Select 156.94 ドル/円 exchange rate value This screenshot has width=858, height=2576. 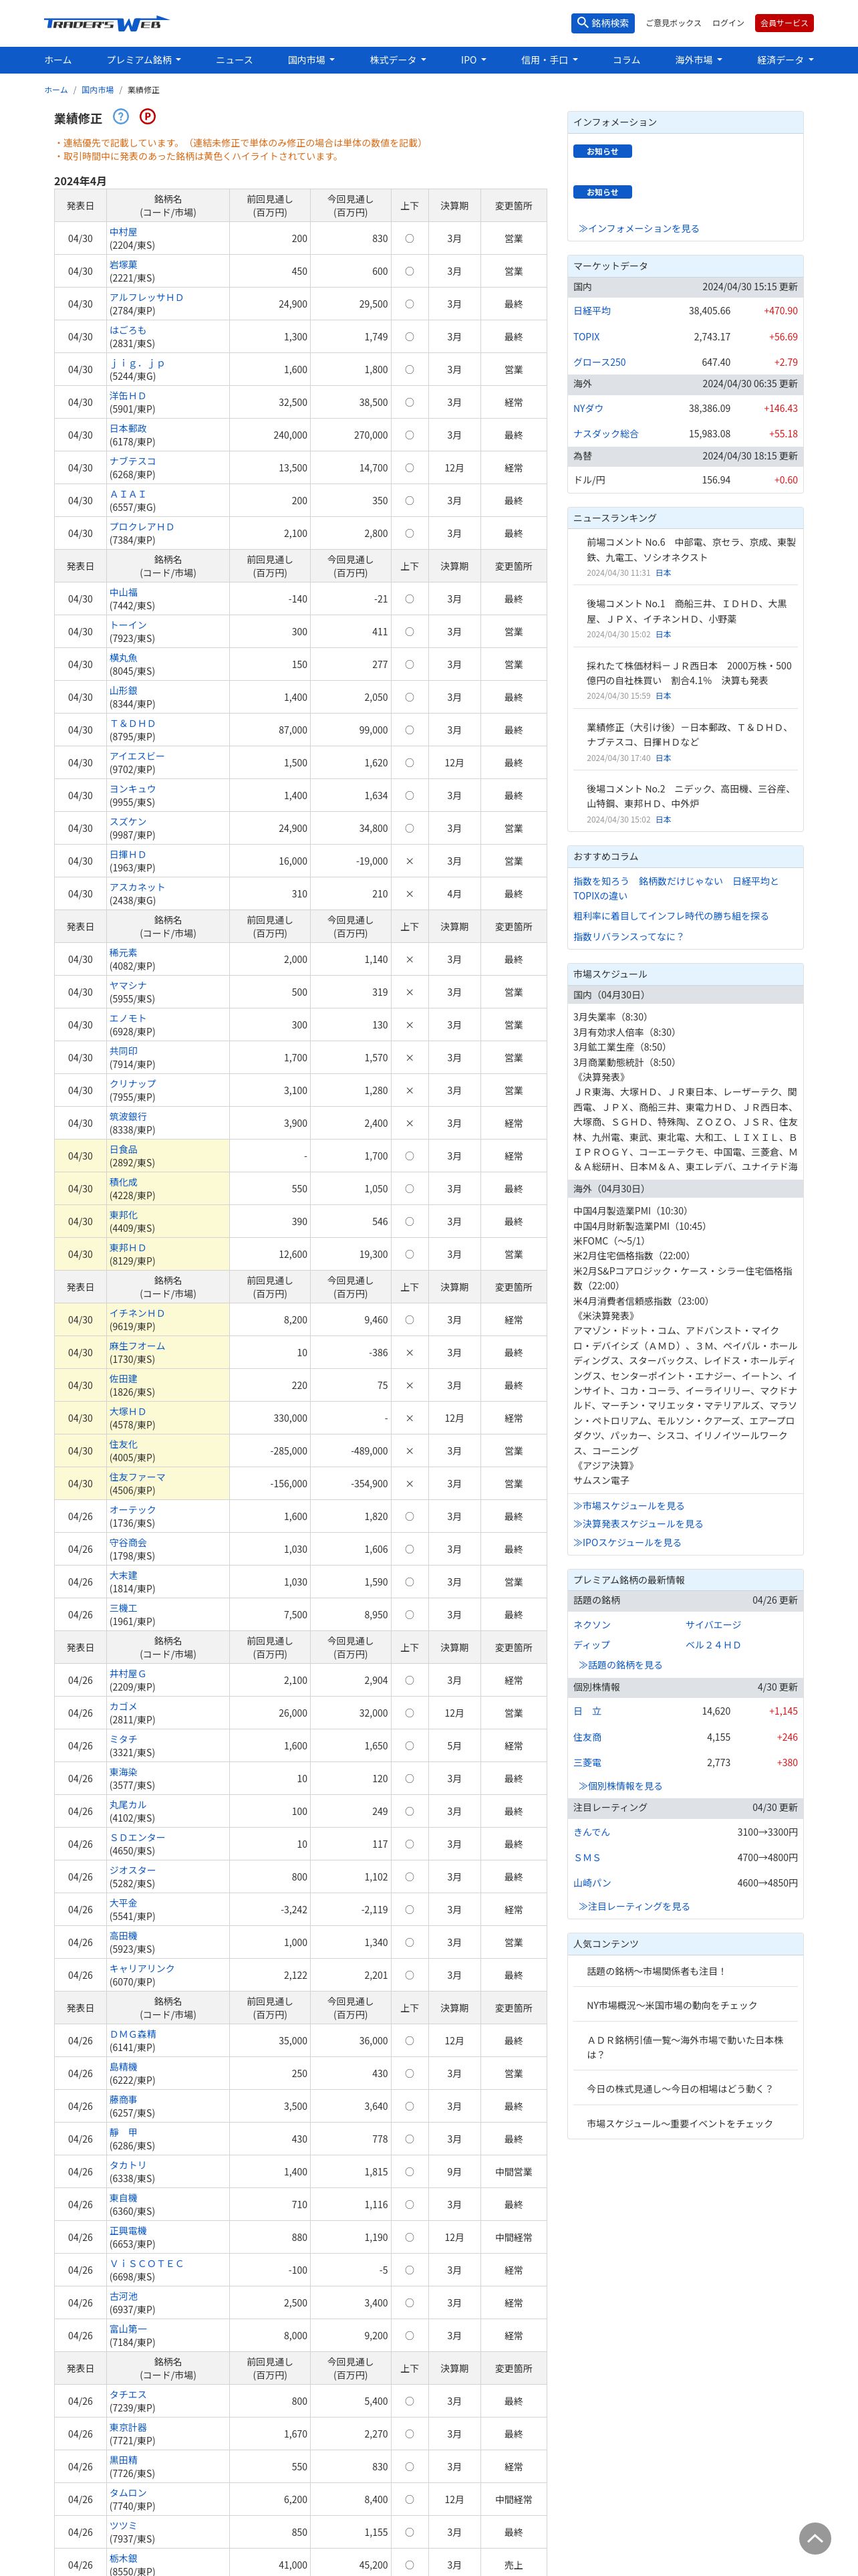[x=715, y=480]
